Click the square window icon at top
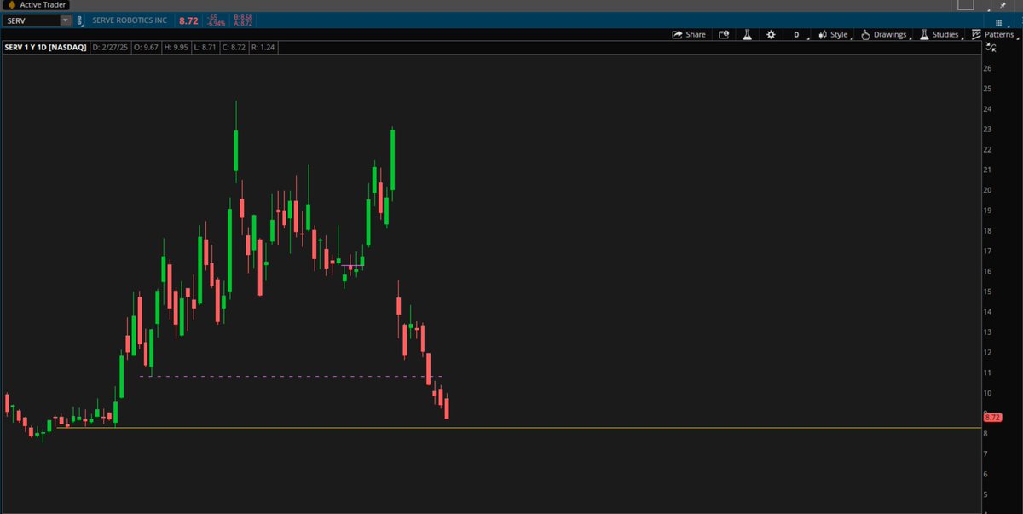The height and width of the screenshot is (514, 1023). click(964, 4)
